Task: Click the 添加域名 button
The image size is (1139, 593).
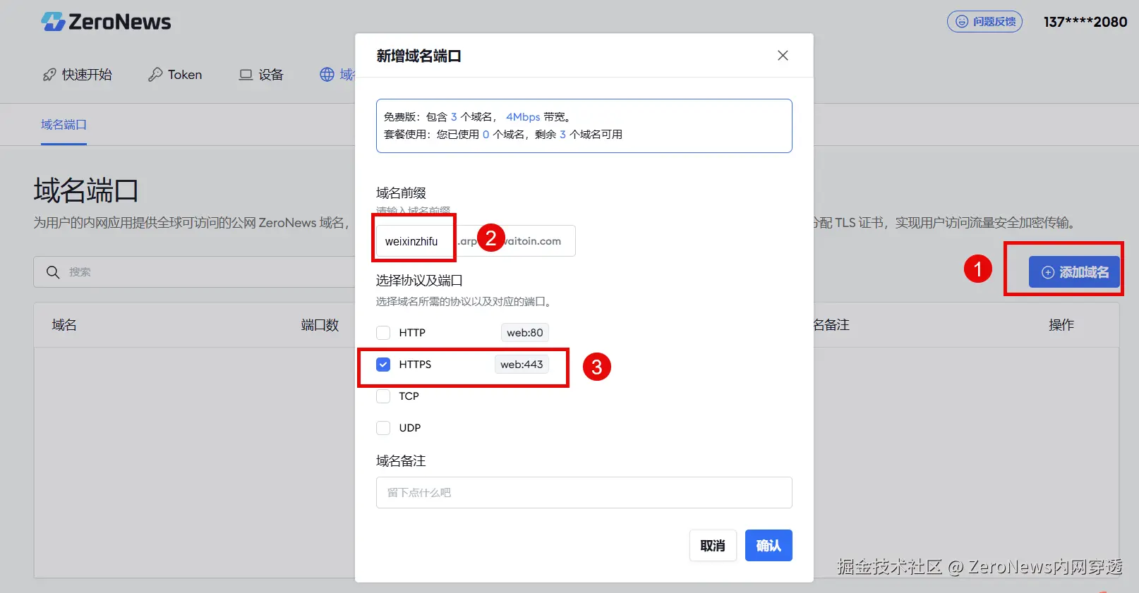Action: point(1075,272)
